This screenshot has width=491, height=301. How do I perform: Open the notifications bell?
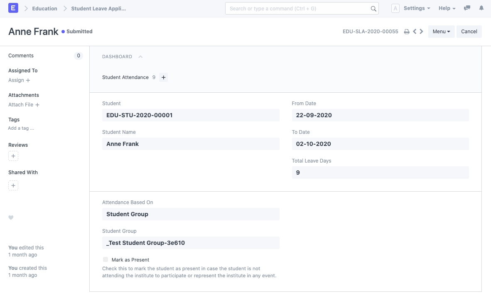[x=481, y=8]
